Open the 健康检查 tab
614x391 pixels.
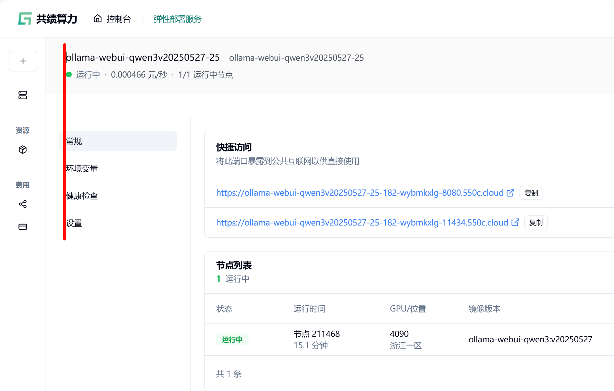coord(82,196)
